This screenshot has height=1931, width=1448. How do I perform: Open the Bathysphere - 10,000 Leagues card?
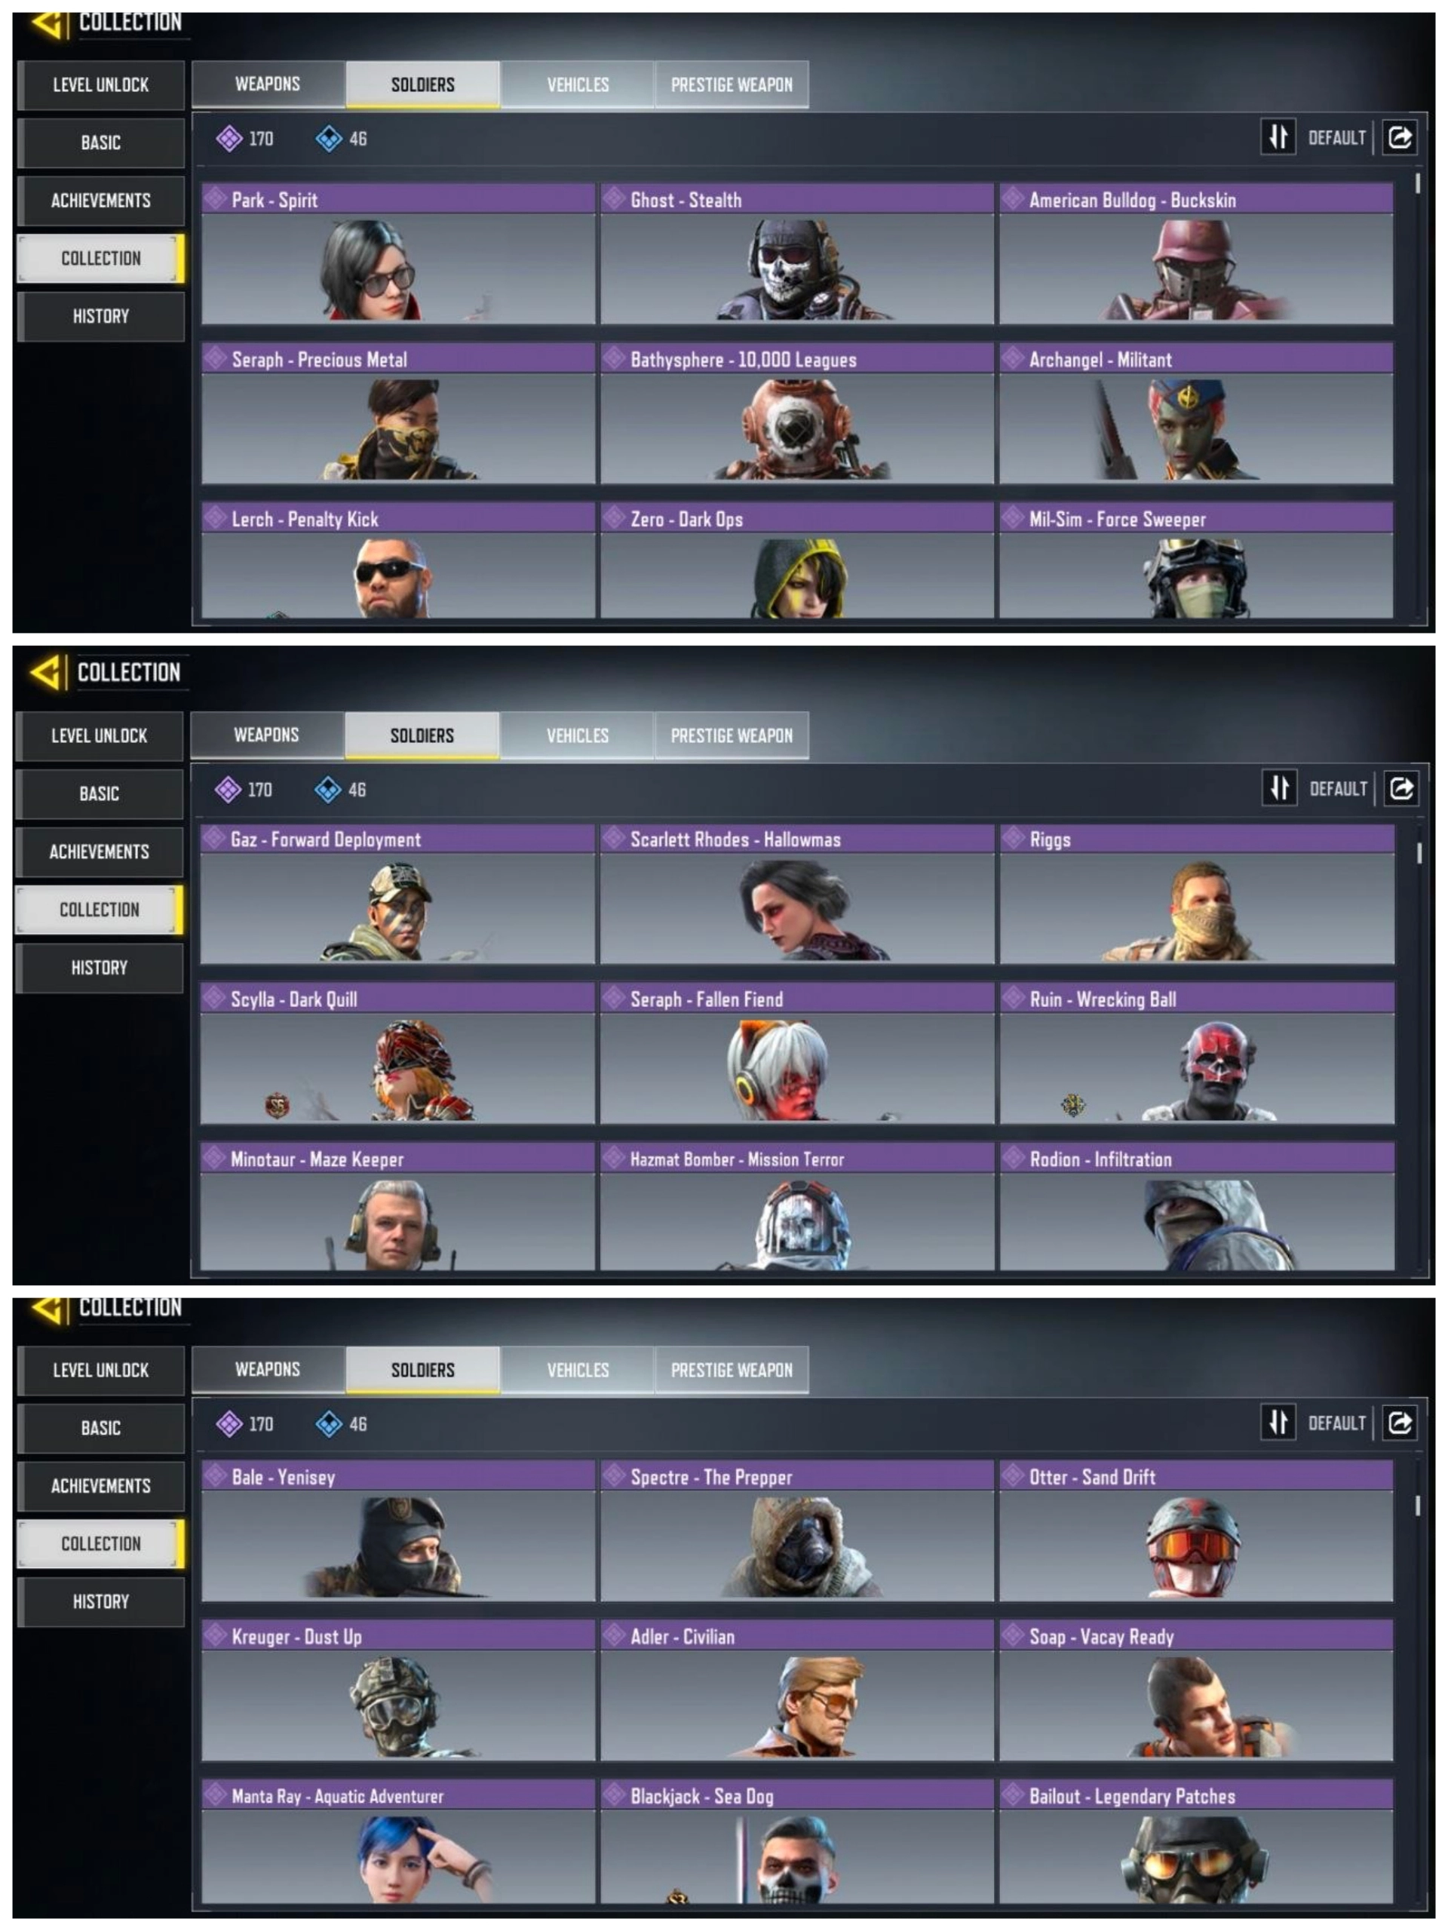(x=796, y=413)
